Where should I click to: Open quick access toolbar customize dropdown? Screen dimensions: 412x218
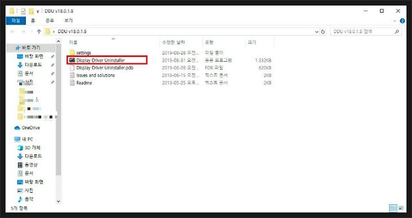coord(38,11)
